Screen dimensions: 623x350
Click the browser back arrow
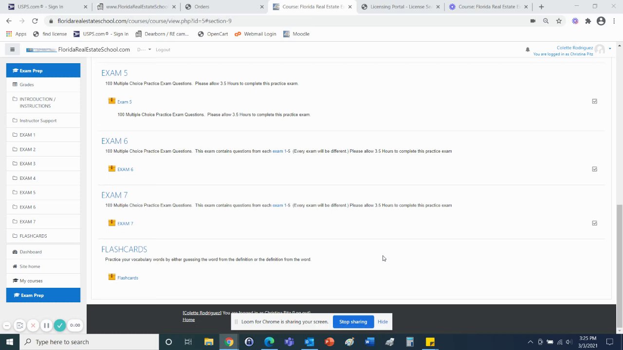(9, 21)
